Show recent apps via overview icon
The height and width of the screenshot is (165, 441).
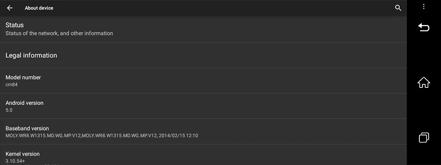[x=423, y=137]
